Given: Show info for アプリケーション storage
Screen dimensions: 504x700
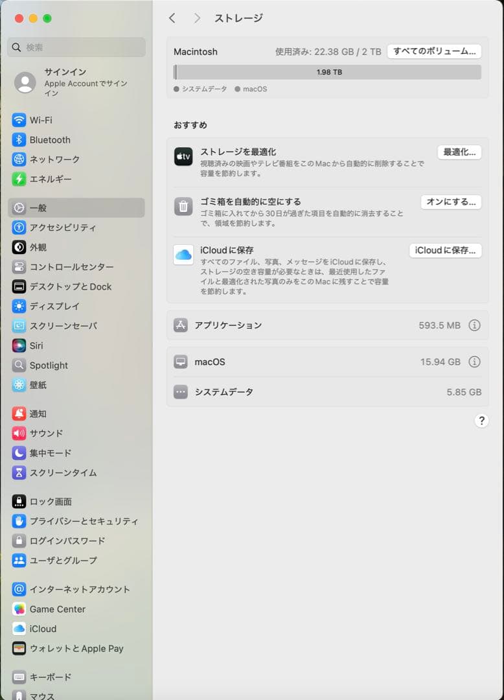Looking at the screenshot, I should click(475, 325).
